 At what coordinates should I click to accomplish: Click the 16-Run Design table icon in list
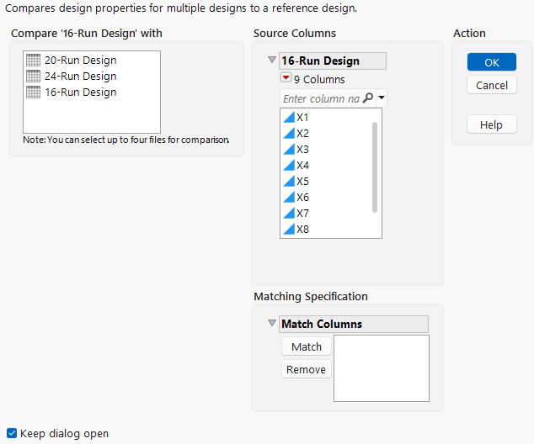pyautogui.click(x=34, y=92)
